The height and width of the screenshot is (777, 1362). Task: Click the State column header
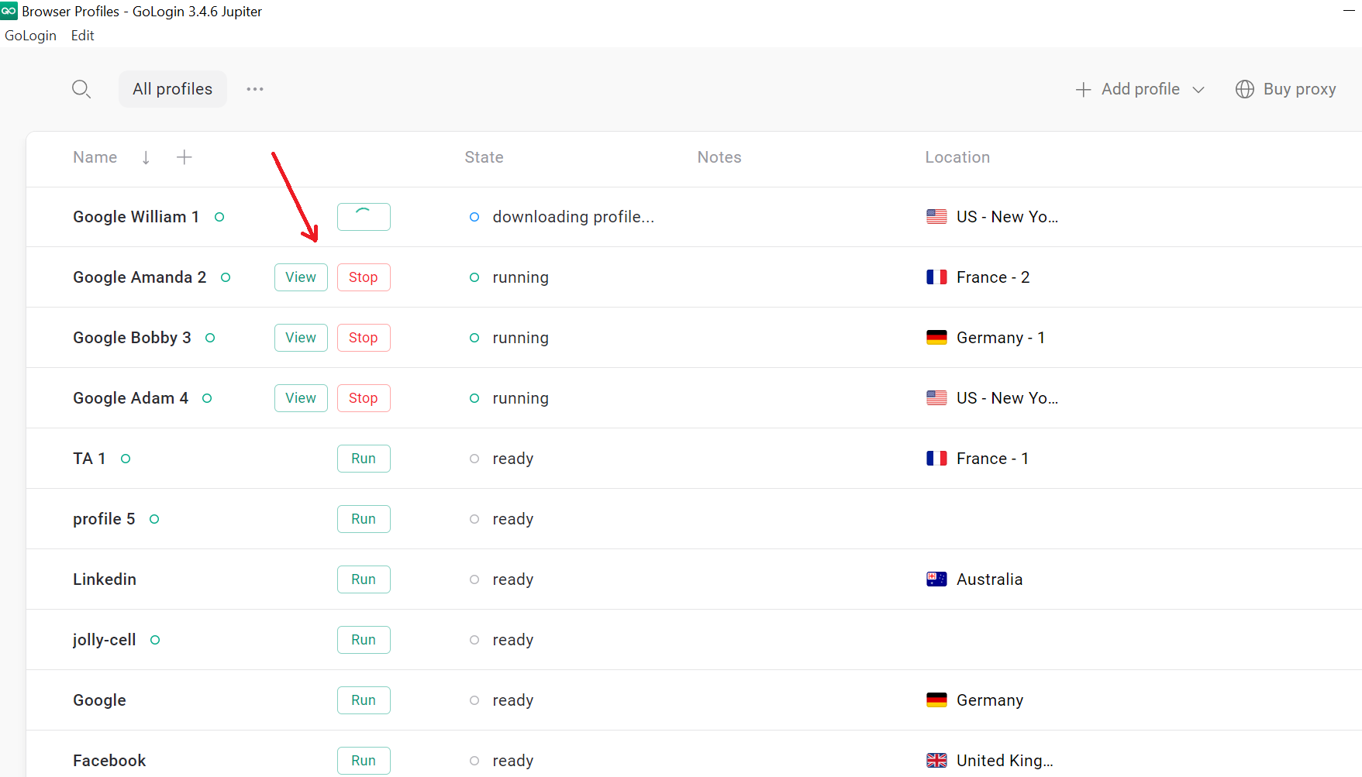tap(484, 157)
